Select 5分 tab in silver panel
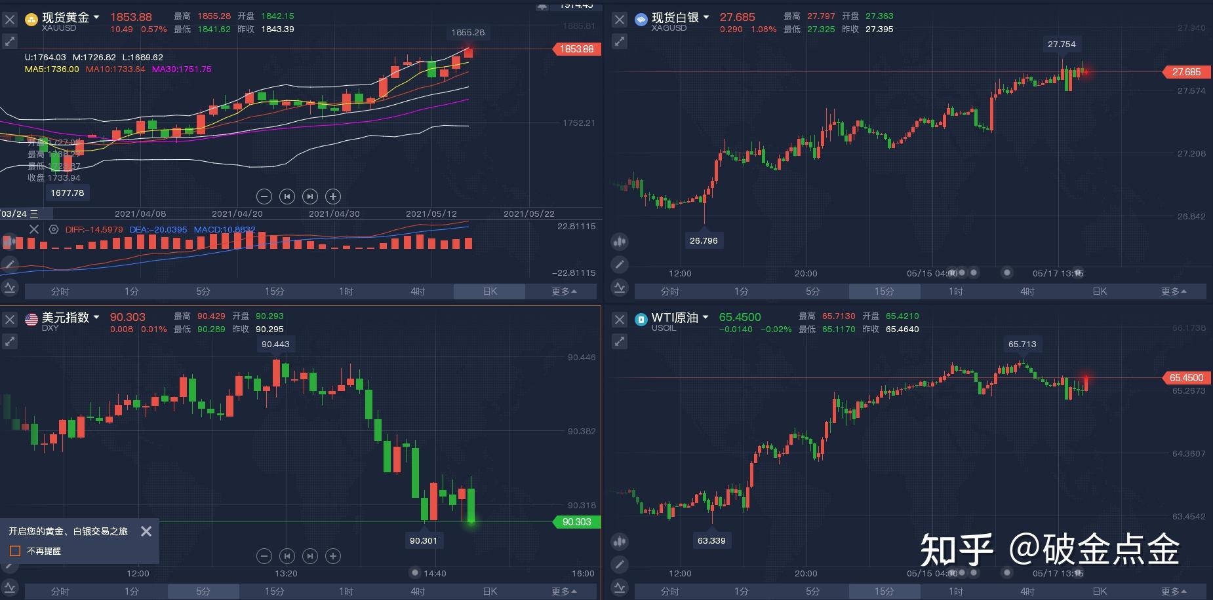Image resolution: width=1213 pixels, height=600 pixels. click(x=813, y=291)
